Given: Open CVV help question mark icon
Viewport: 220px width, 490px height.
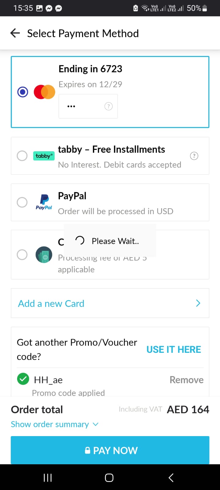Looking at the screenshot, I should point(108,106).
